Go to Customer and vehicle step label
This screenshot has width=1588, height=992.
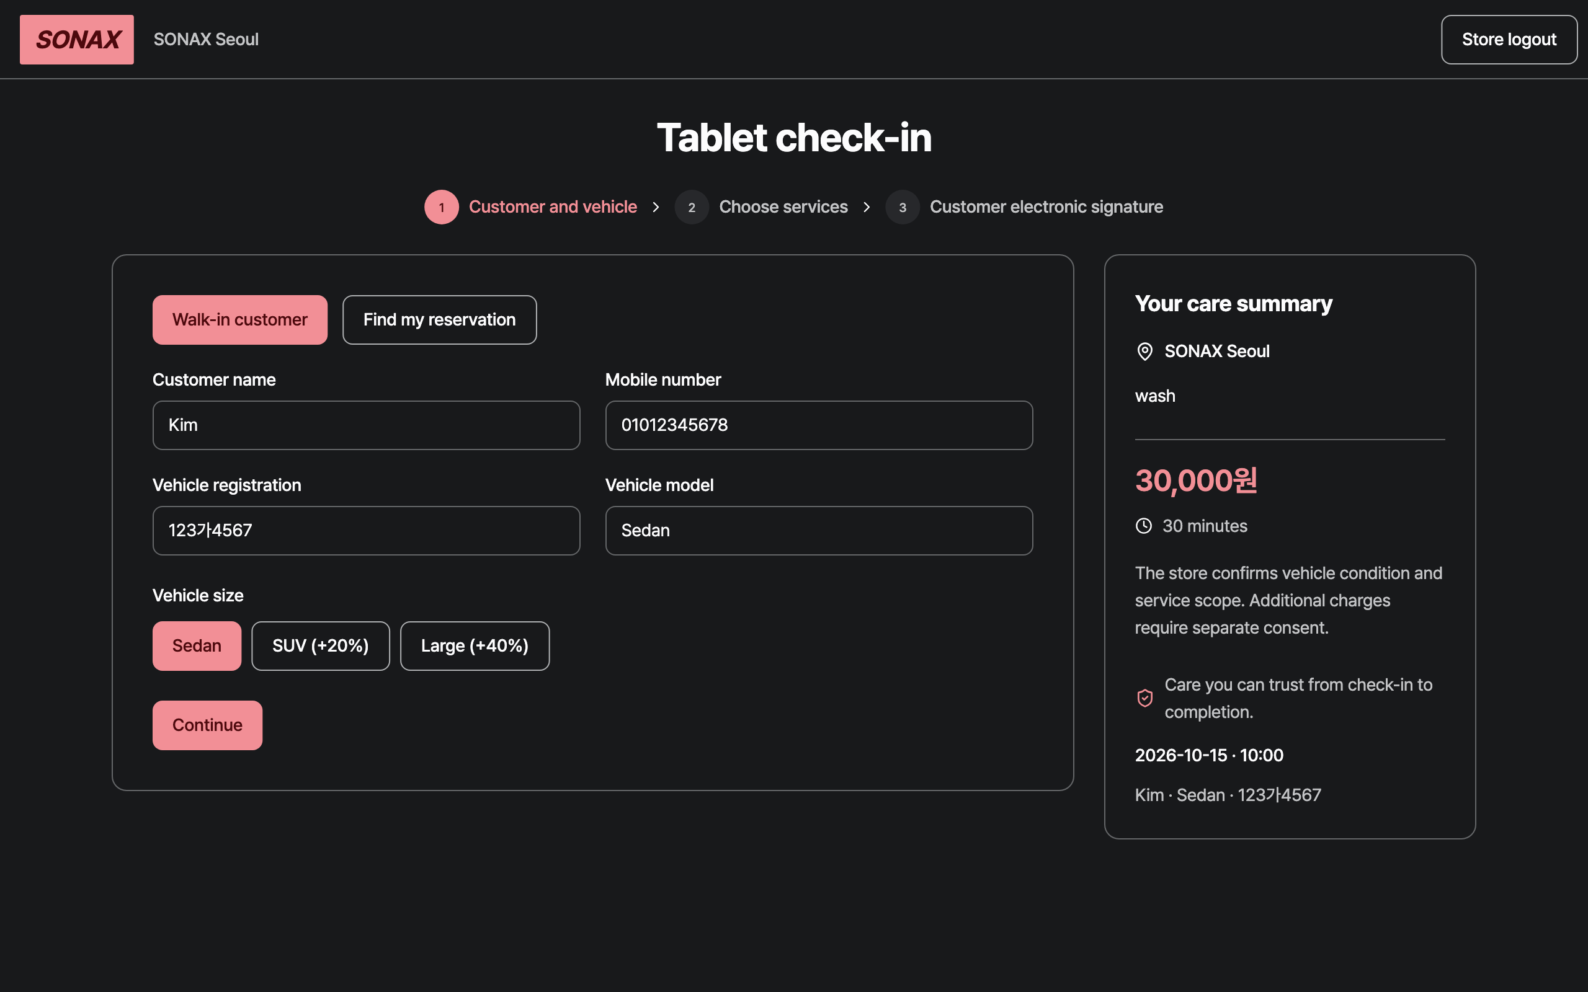[x=553, y=206]
